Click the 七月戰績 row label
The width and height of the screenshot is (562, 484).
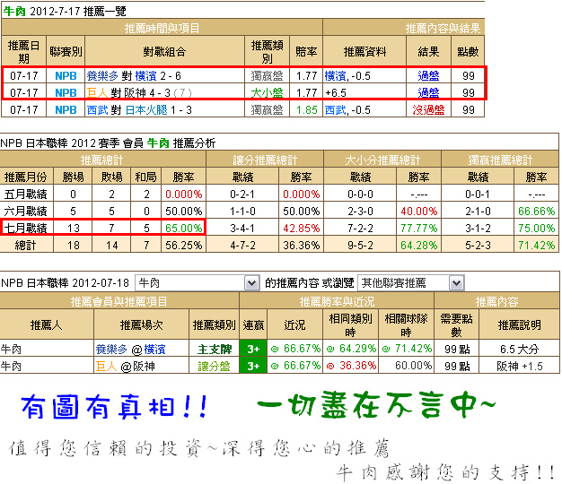pyautogui.click(x=25, y=228)
